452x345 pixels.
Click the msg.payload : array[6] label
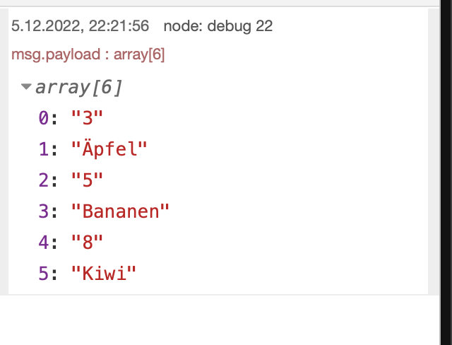[x=88, y=54]
